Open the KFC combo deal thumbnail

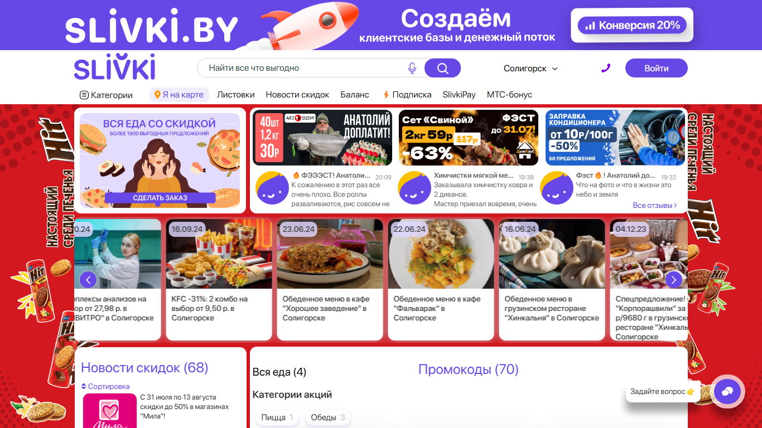coord(219,254)
